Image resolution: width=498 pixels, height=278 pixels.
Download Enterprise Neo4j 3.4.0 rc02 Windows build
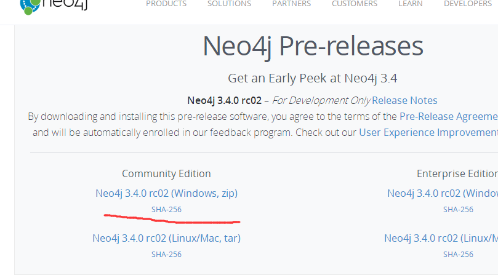click(443, 193)
